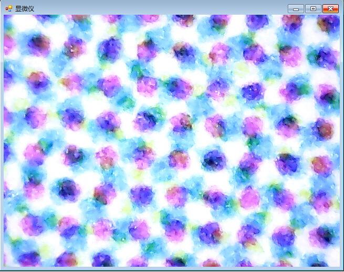Click the 显微仪 title text

tap(25, 9)
